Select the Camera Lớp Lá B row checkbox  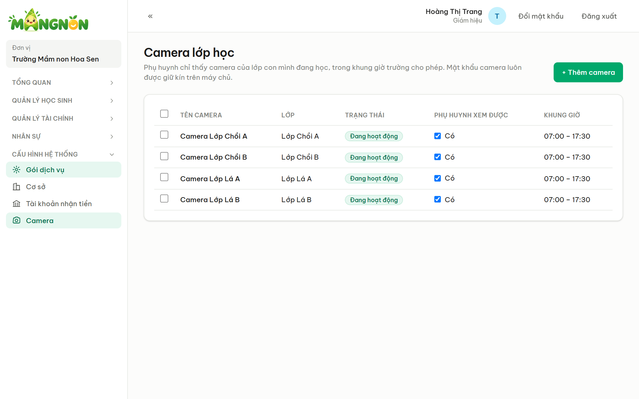click(164, 199)
